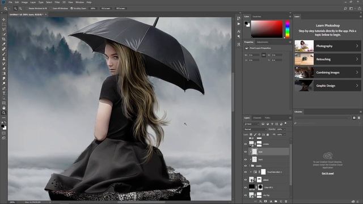Click the delete layer trash icon
This screenshot has width=363, height=204.
tap(286, 202)
